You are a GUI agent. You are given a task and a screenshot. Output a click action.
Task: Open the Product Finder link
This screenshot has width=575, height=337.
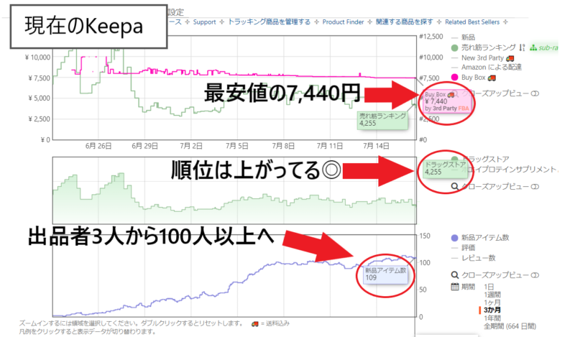[343, 22]
